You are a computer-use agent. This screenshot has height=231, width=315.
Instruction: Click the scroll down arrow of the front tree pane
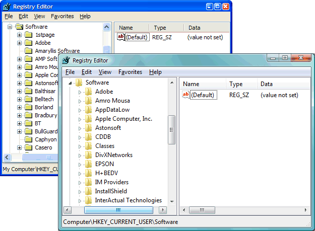point(172,201)
